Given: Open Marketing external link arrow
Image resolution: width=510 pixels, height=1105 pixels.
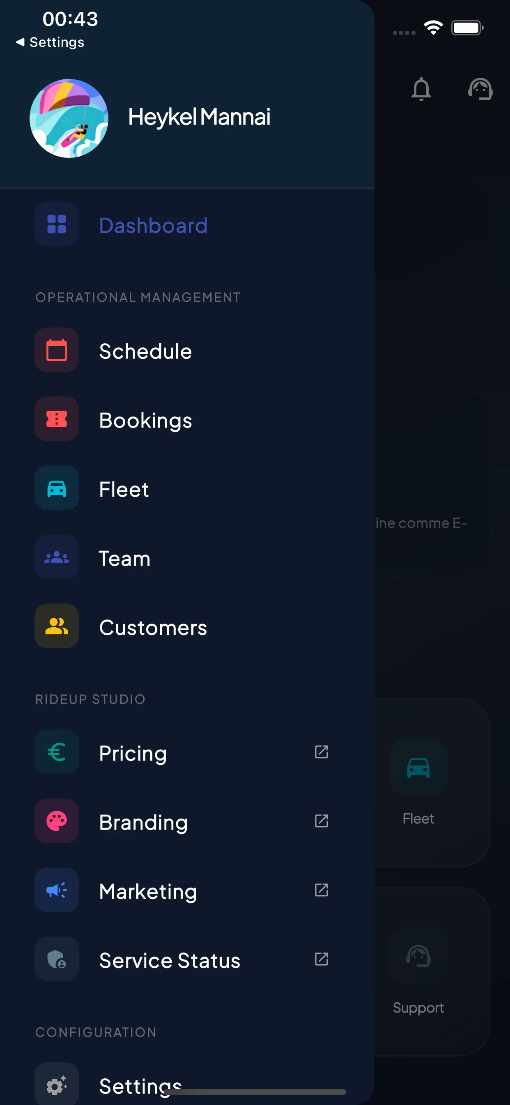Looking at the screenshot, I should coord(322,890).
